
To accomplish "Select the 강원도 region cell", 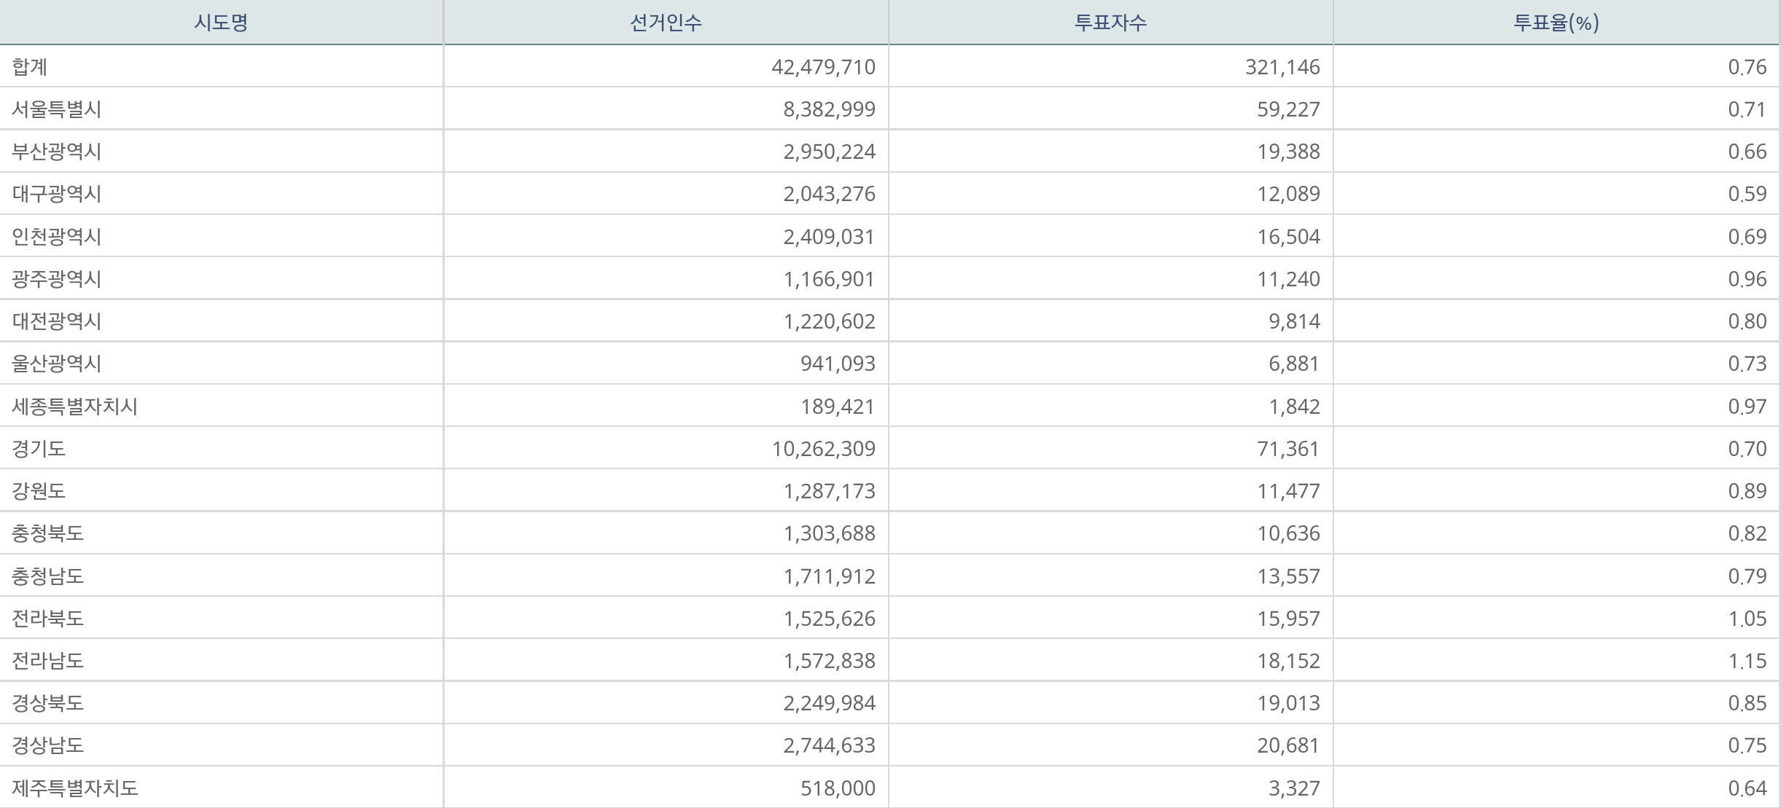I will click(x=39, y=491).
